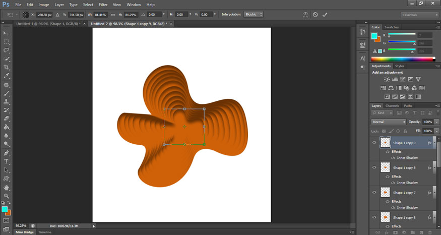Hide the Shape 1 copy 9 layer
This screenshot has height=235, width=441.
pos(374,142)
